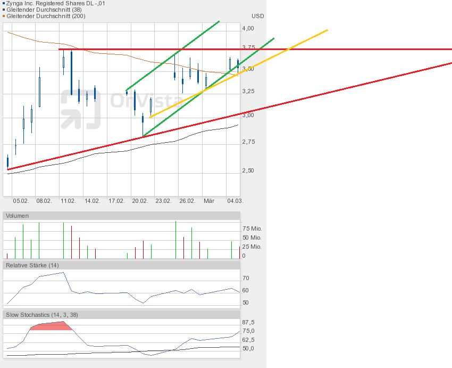
Task: Click the OnVista watermark logo icon
Action: (x=80, y=109)
